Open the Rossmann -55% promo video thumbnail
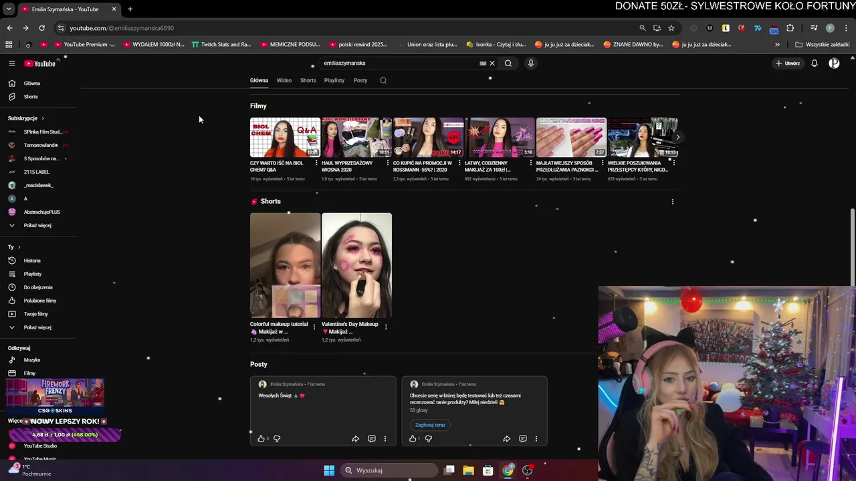 point(428,137)
